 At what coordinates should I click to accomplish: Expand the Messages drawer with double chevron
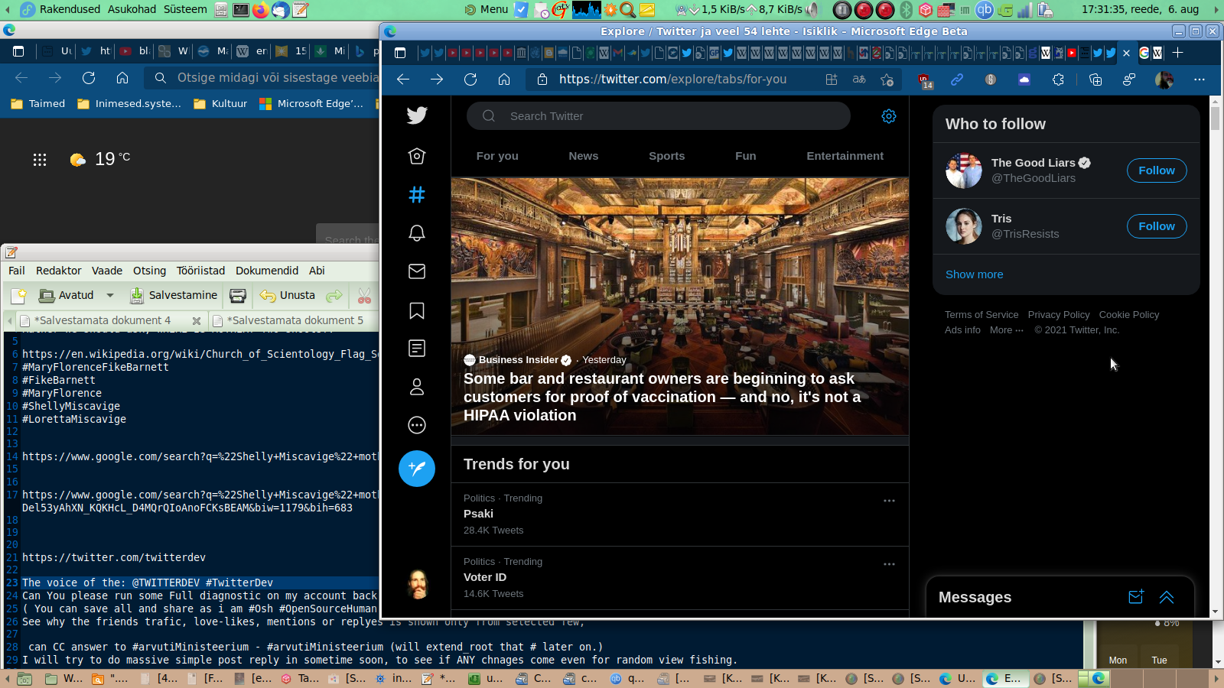tap(1167, 597)
